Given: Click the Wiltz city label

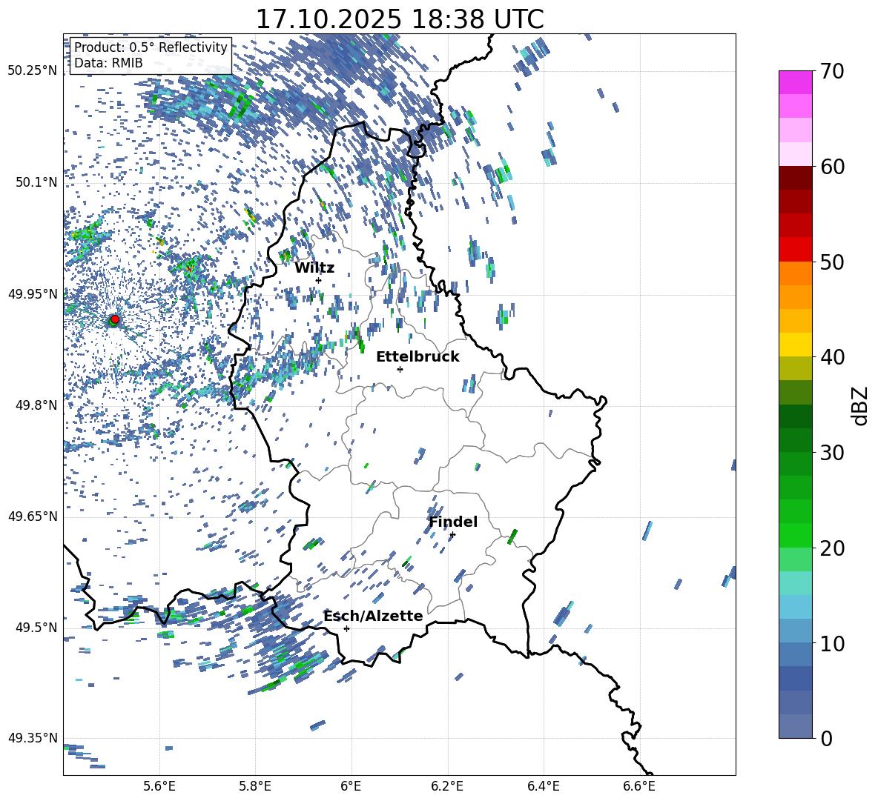Looking at the screenshot, I should (x=314, y=268).
